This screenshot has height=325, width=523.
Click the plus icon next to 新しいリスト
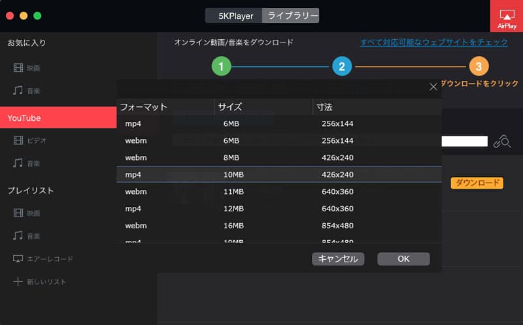click(18, 282)
